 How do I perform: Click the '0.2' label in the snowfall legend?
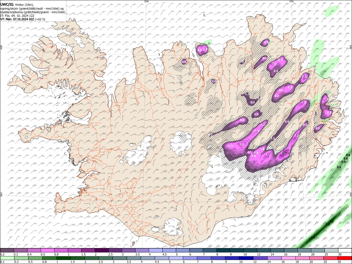point(2,254)
